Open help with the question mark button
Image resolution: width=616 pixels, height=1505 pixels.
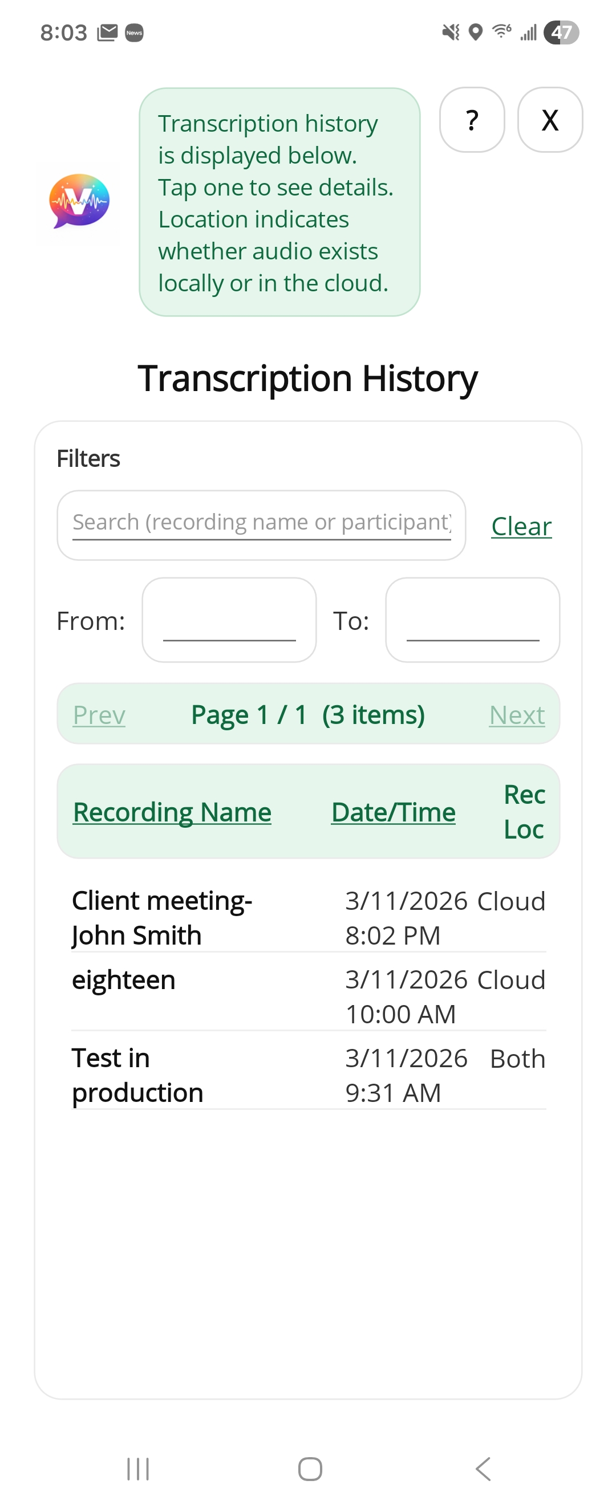[x=472, y=120]
